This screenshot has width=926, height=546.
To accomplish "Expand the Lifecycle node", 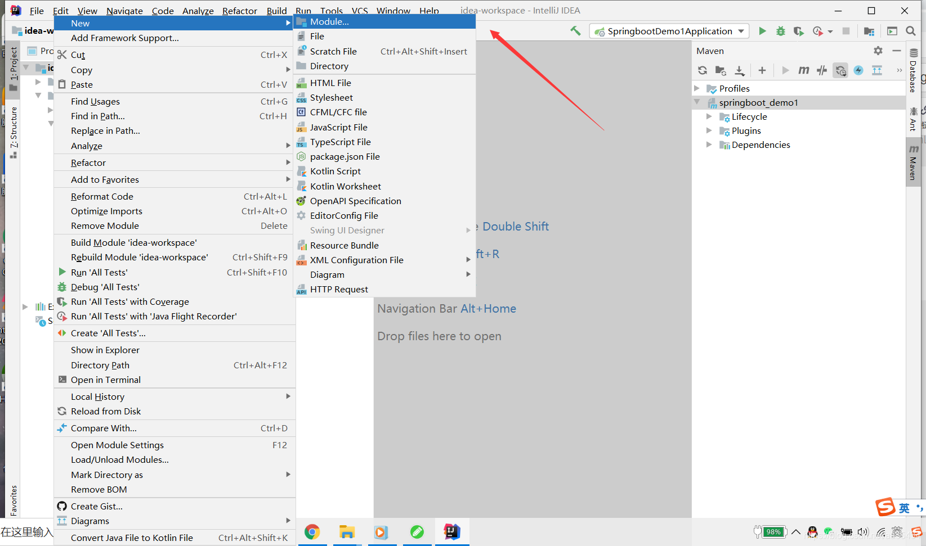I will tap(709, 116).
